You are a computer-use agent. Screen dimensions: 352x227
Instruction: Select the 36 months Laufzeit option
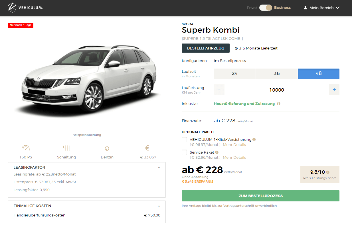pos(277,74)
